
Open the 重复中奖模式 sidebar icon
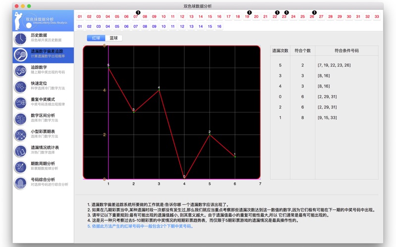(x=20, y=103)
